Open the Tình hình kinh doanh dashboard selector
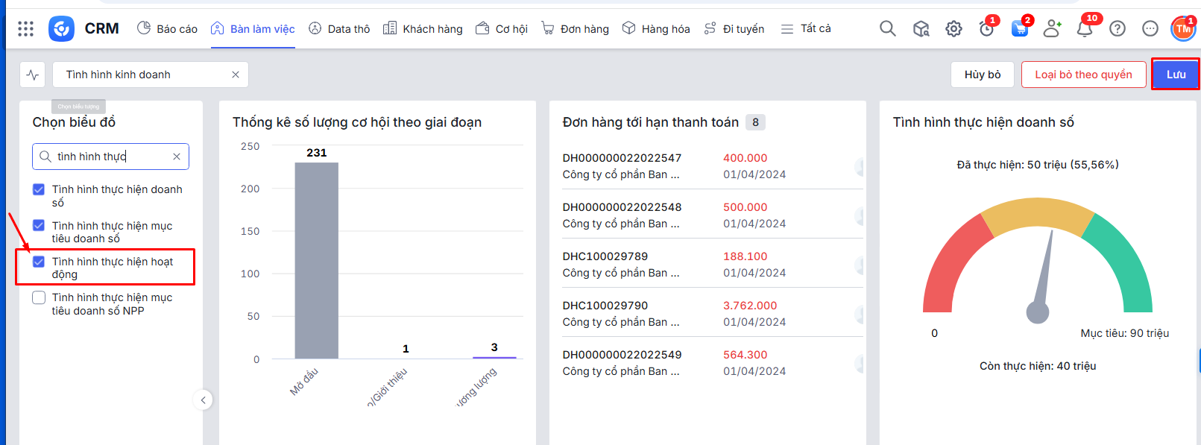The image size is (1201, 445). pos(142,75)
